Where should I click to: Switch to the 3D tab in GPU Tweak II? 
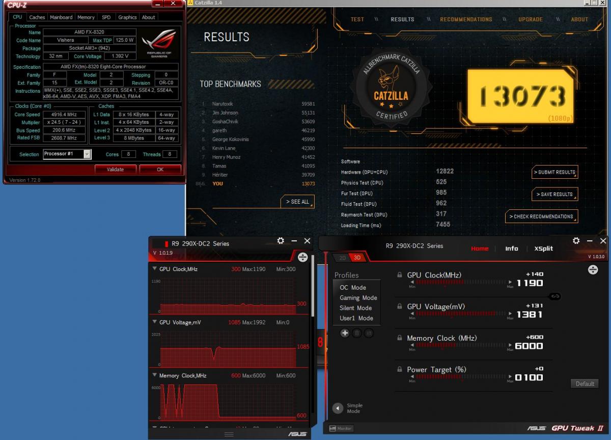coord(357,258)
